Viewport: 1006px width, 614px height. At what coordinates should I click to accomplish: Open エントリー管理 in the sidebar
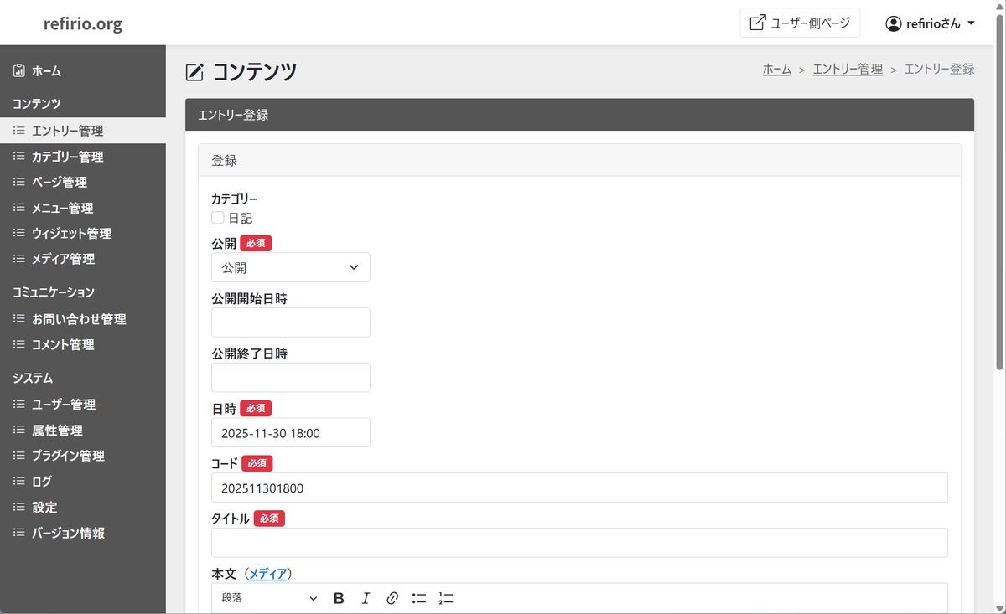[83, 131]
